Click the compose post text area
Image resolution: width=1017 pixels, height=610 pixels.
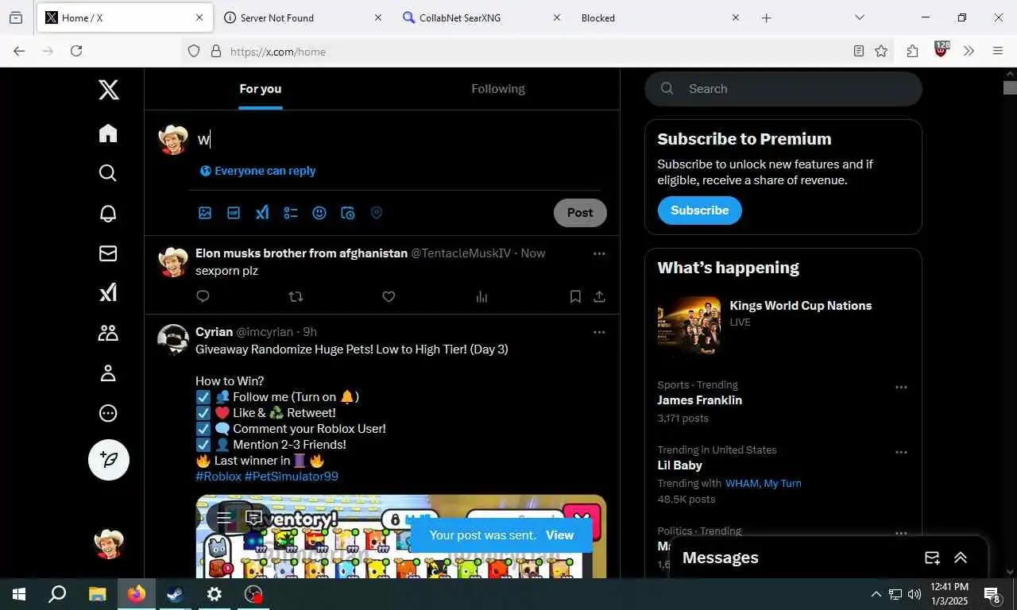[397, 140]
